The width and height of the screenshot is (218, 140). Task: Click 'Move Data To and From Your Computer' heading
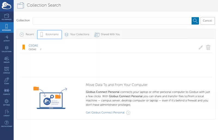point(117,85)
